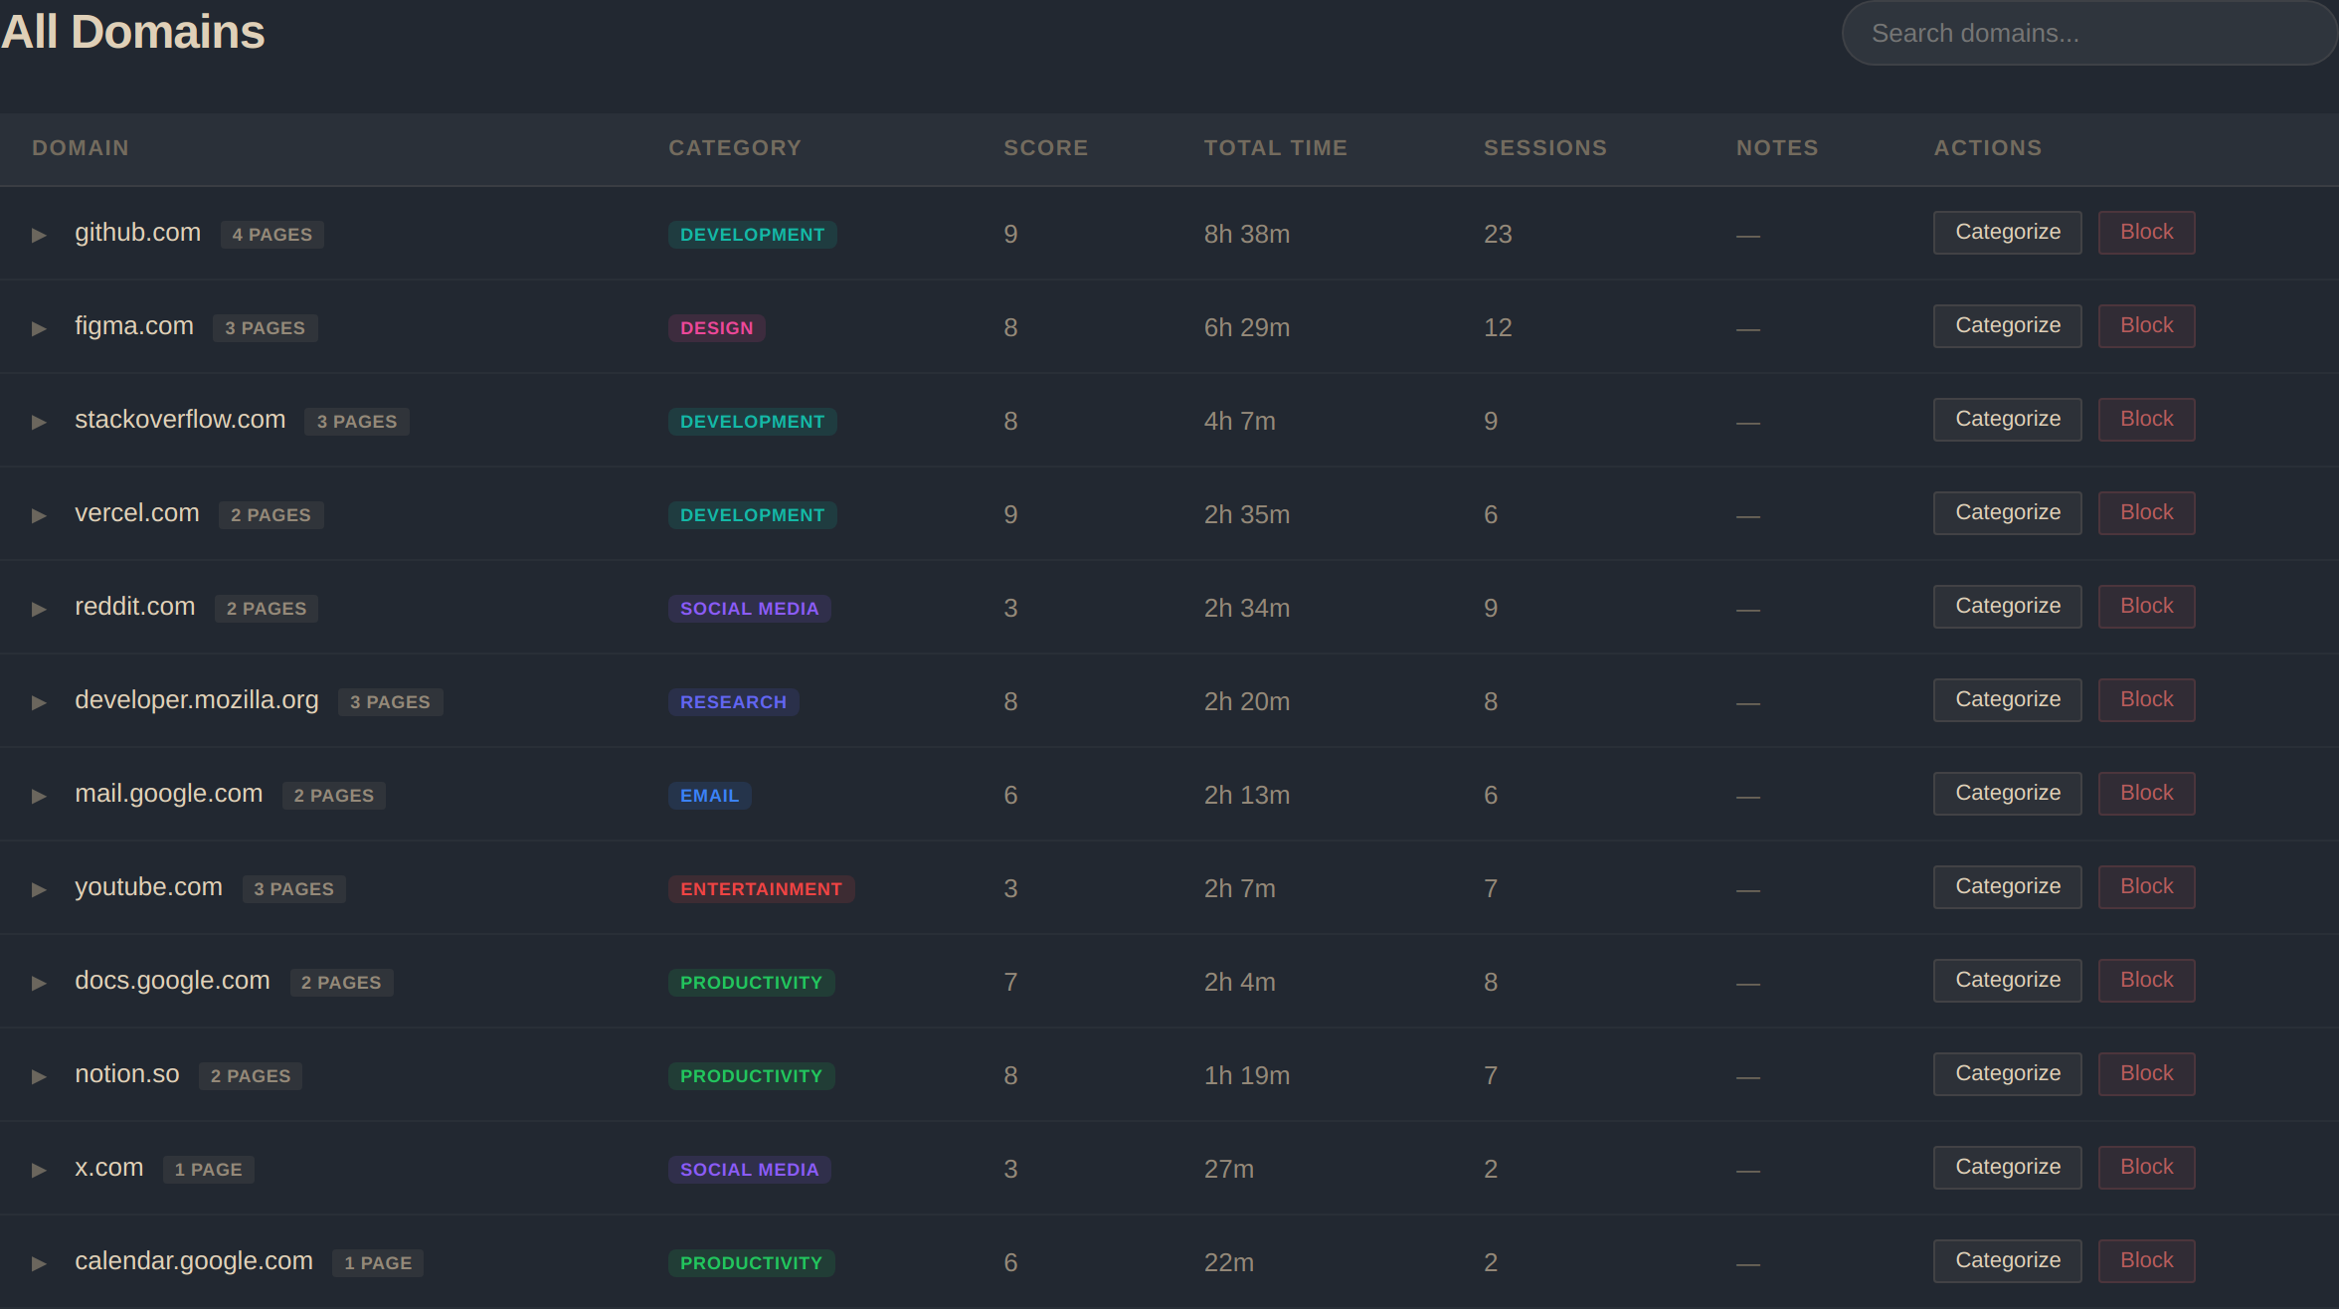Categorize calendar.google.com
Viewport: 2339px width, 1309px height.
coord(2007,1260)
